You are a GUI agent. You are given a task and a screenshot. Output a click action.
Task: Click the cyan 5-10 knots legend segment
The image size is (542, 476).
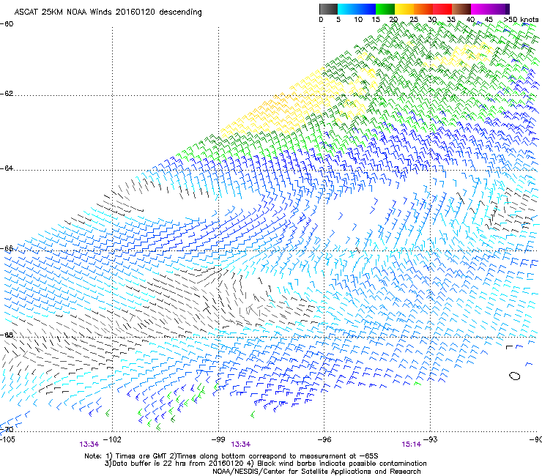tap(346, 9)
